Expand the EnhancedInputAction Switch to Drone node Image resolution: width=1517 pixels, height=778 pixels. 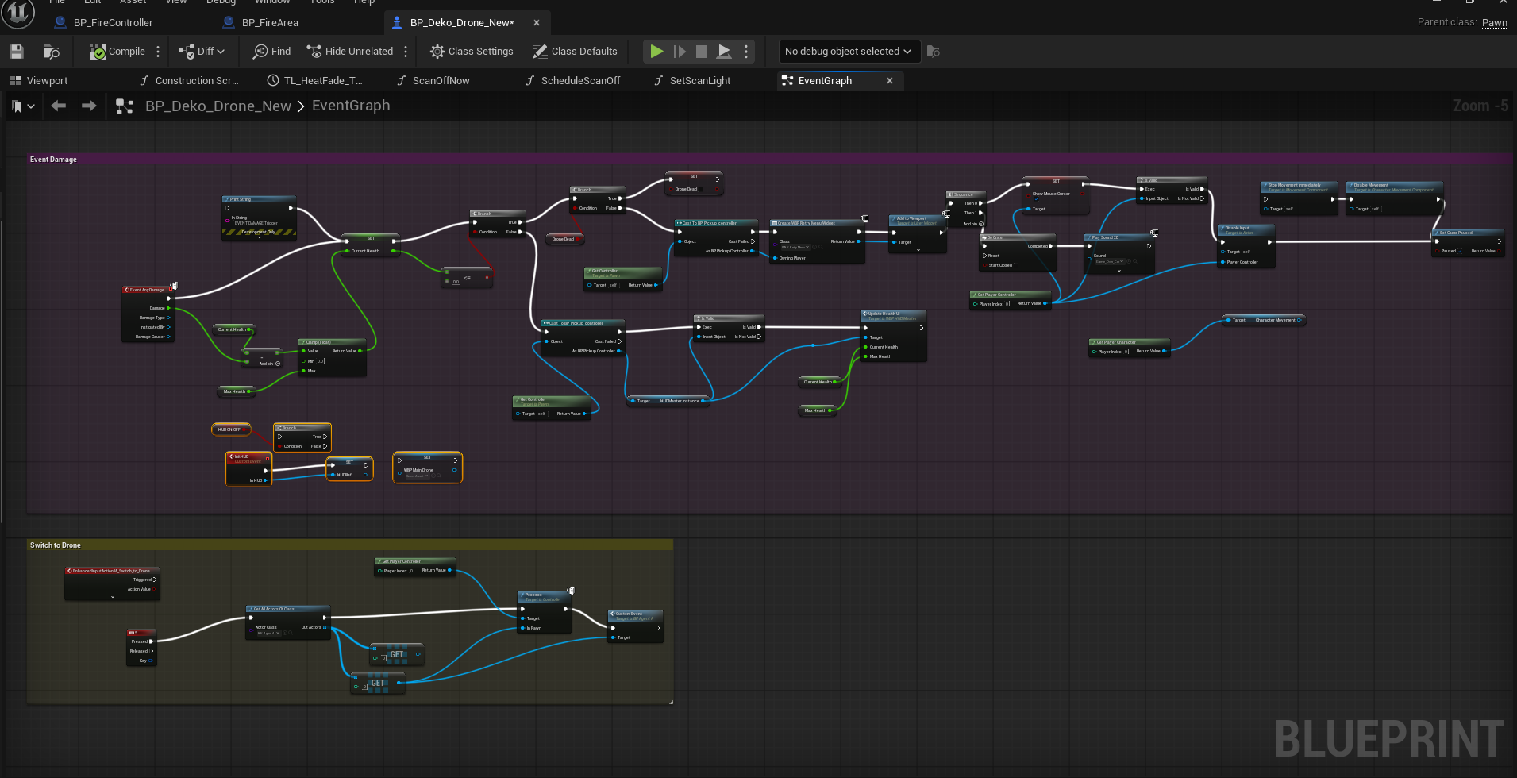113,597
